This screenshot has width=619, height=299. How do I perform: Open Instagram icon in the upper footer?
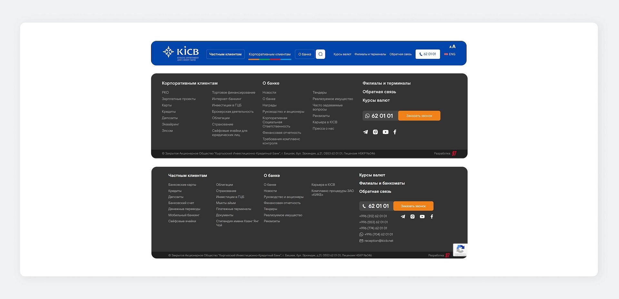tap(375, 132)
